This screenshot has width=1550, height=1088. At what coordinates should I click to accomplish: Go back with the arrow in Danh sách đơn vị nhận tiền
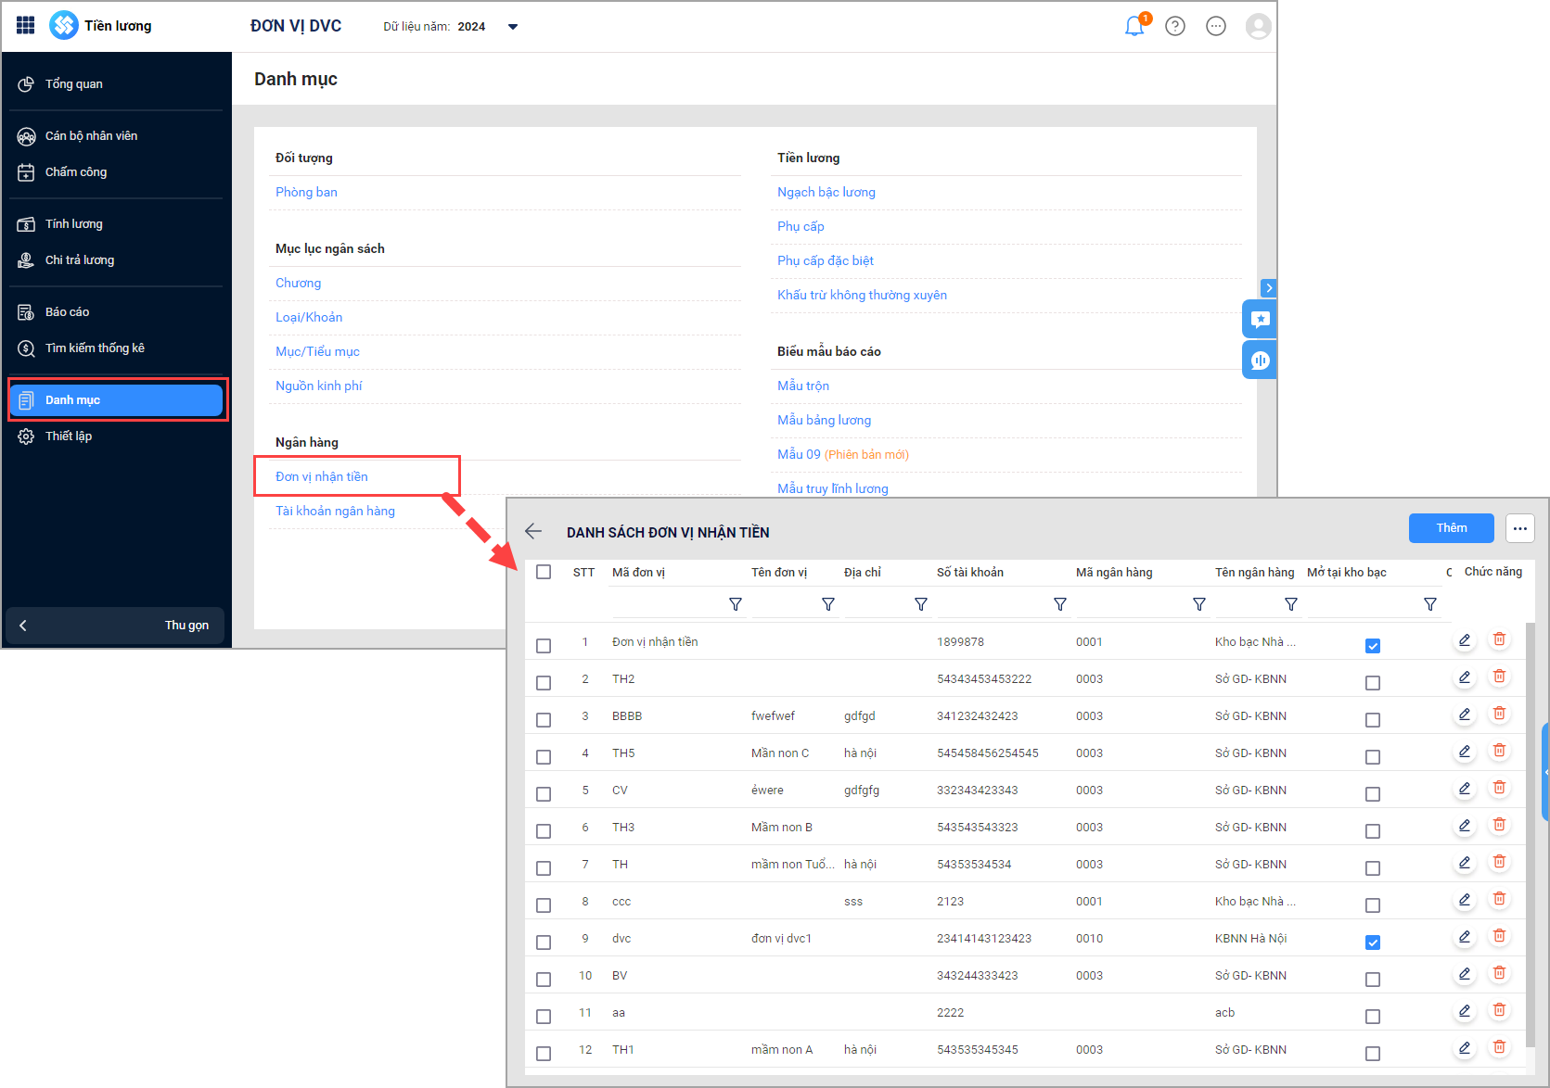(533, 531)
